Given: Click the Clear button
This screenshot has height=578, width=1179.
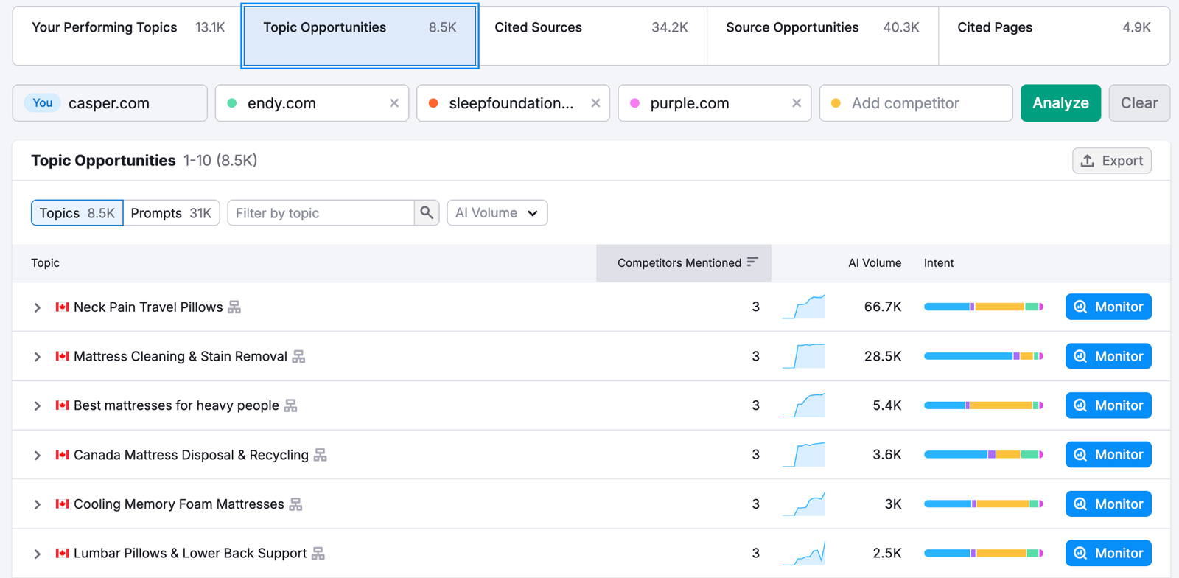Looking at the screenshot, I should (1139, 103).
